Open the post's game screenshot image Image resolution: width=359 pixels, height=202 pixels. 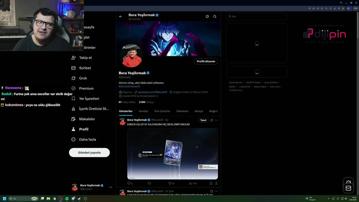tap(172, 154)
